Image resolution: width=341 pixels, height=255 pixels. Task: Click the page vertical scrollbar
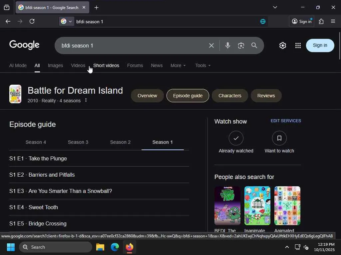coord(339,45)
